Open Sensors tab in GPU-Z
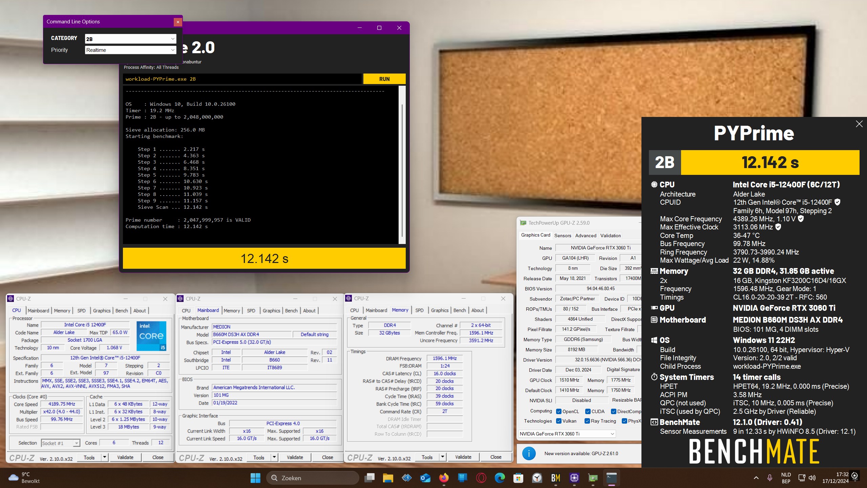This screenshot has width=867, height=488. click(x=563, y=236)
